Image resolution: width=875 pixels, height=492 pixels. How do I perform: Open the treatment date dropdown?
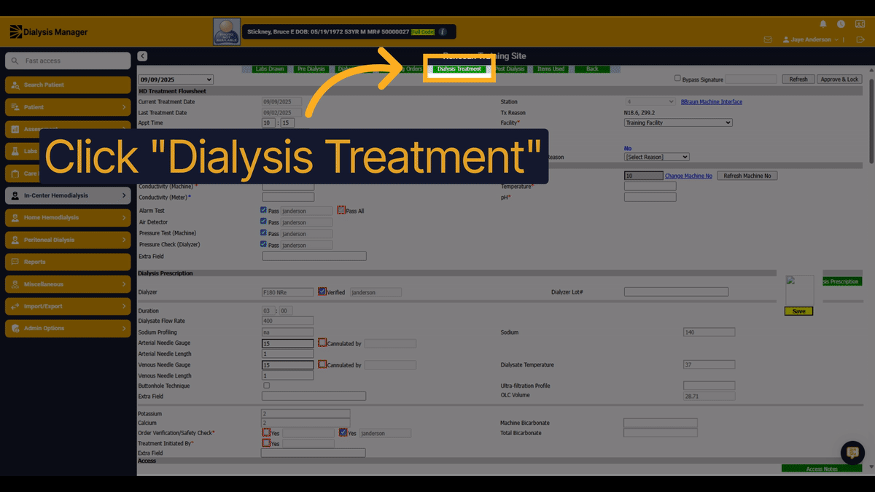[176, 79]
